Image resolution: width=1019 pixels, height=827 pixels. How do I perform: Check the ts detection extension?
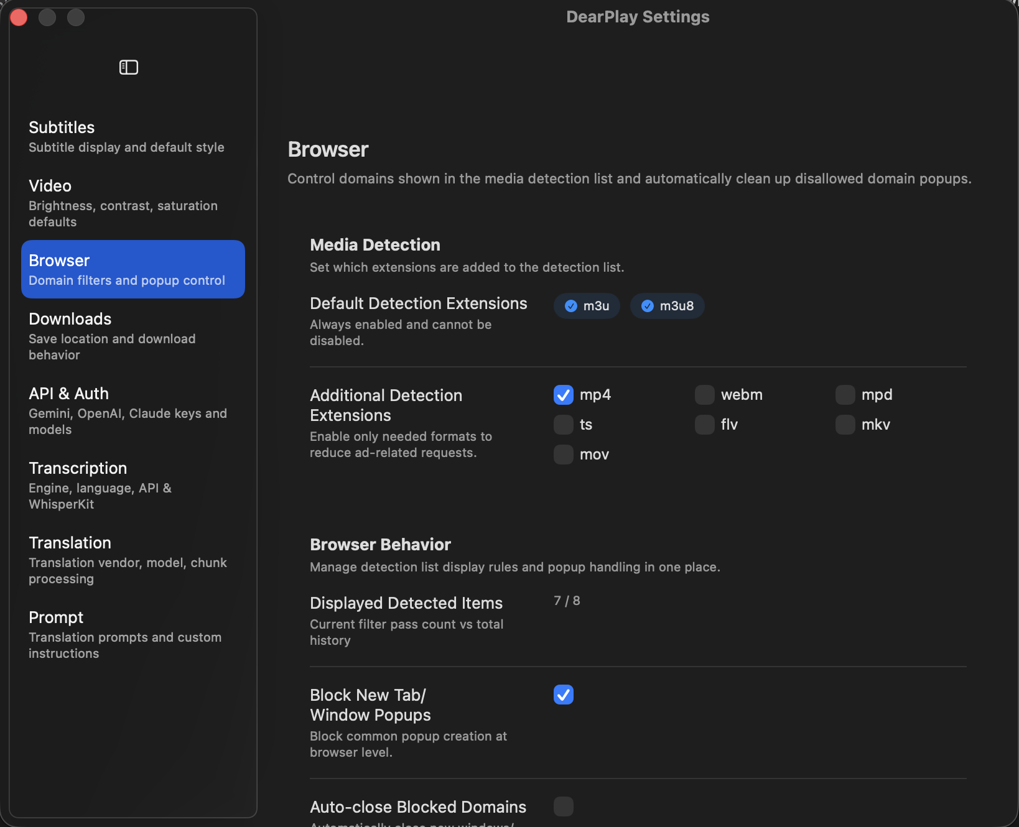(564, 425)
